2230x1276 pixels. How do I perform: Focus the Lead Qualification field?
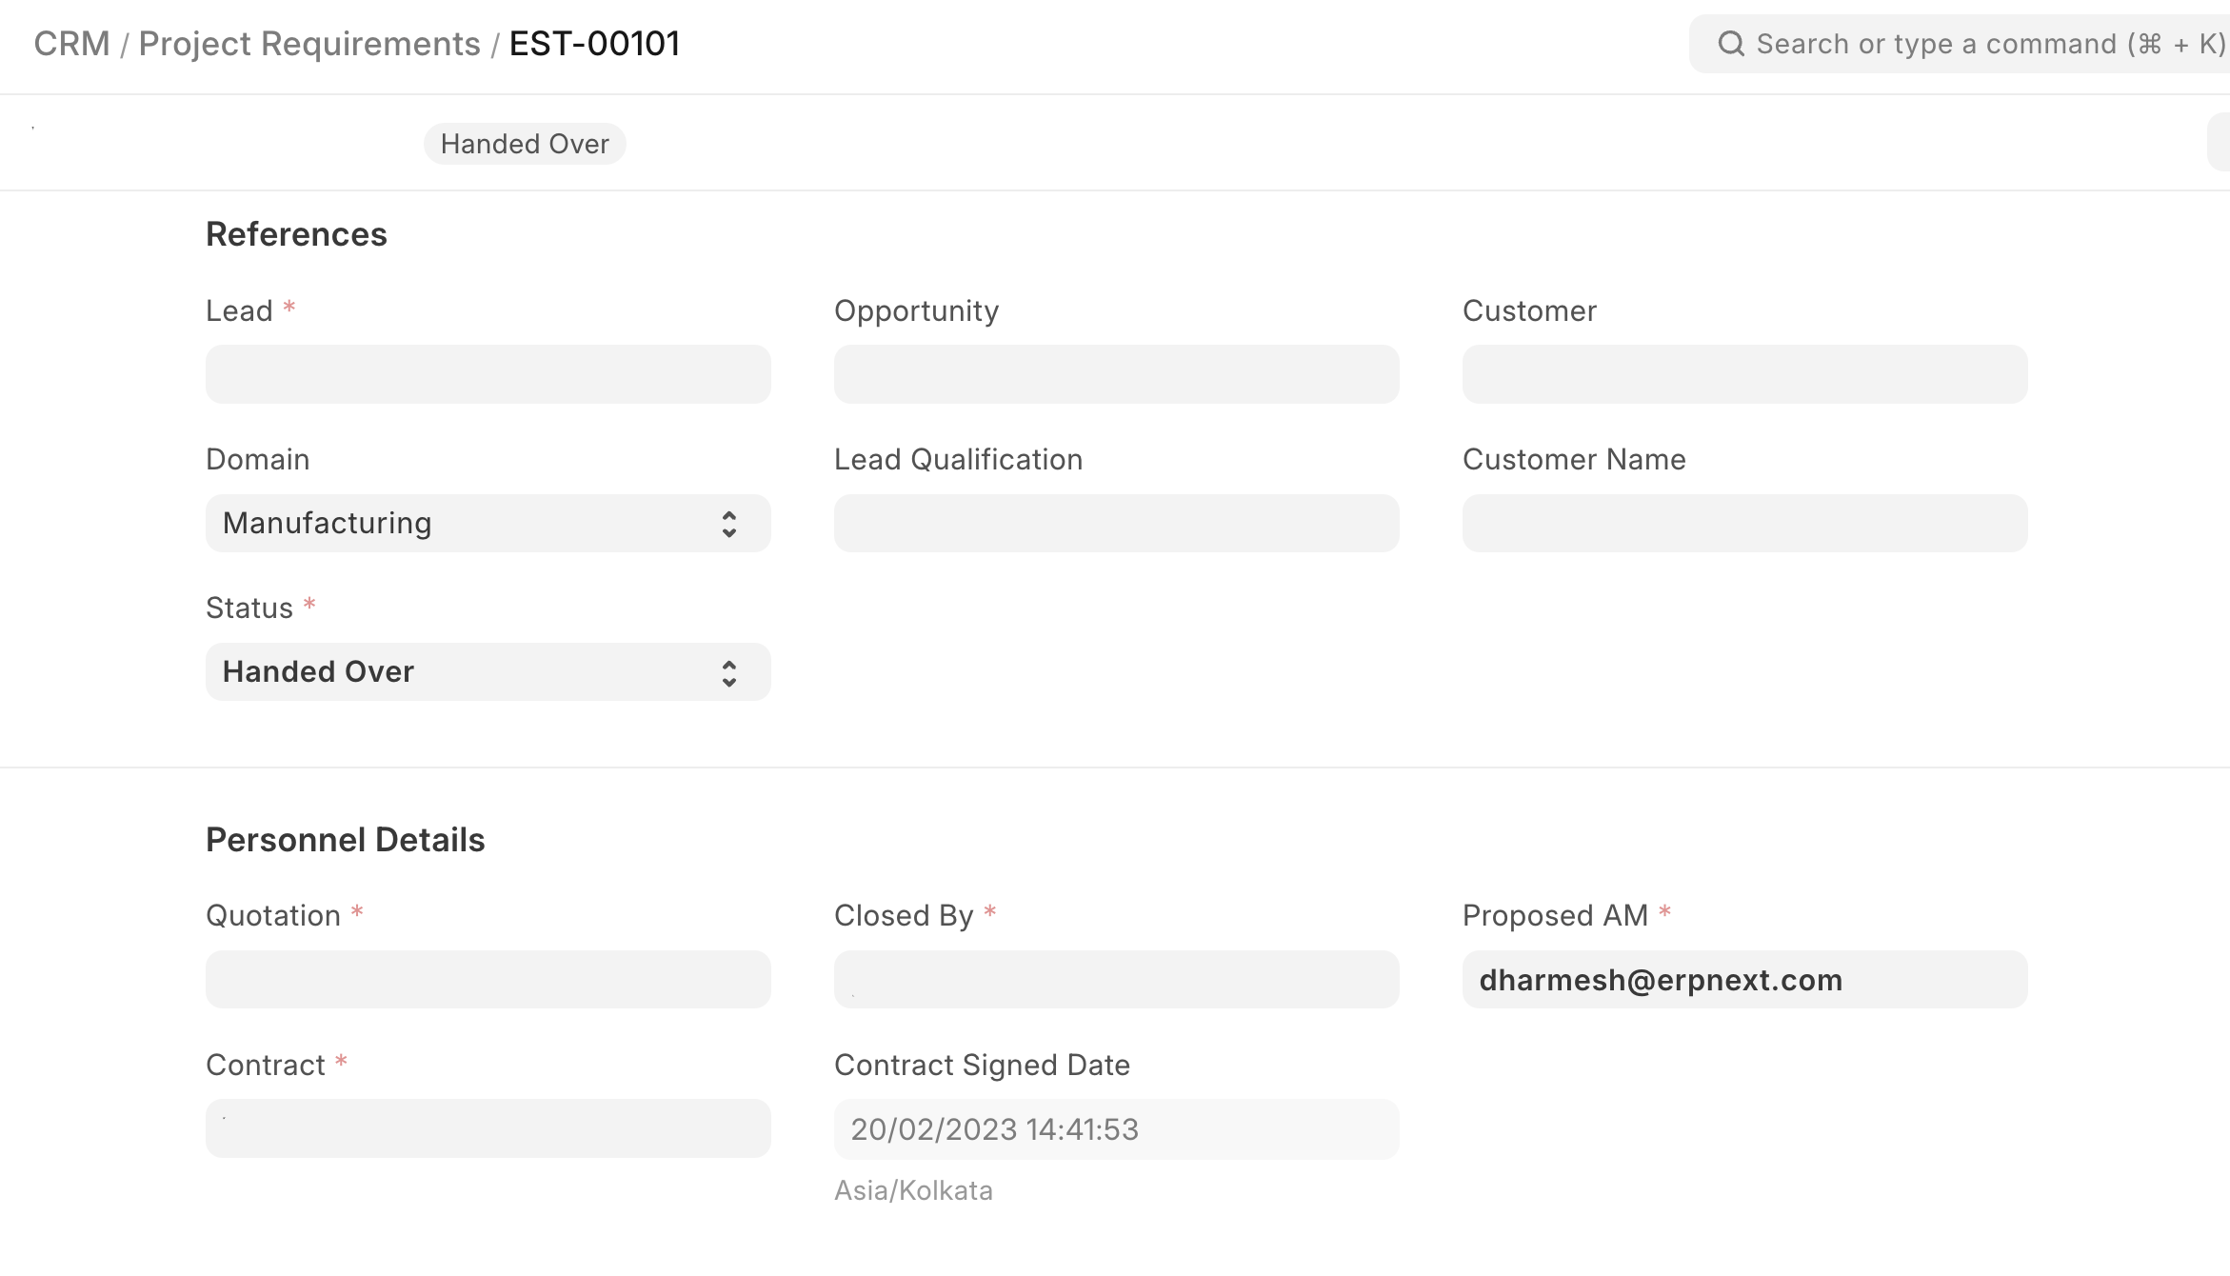[1116, 524]
